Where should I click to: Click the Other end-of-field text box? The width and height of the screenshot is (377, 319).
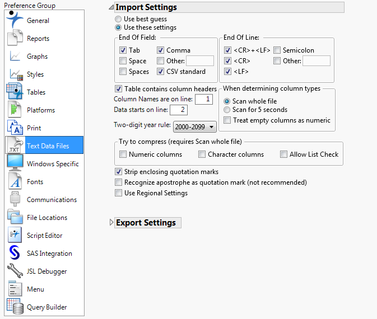coord(200,61)
